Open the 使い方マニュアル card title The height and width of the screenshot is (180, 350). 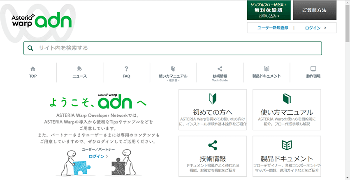tap(287, 112)
